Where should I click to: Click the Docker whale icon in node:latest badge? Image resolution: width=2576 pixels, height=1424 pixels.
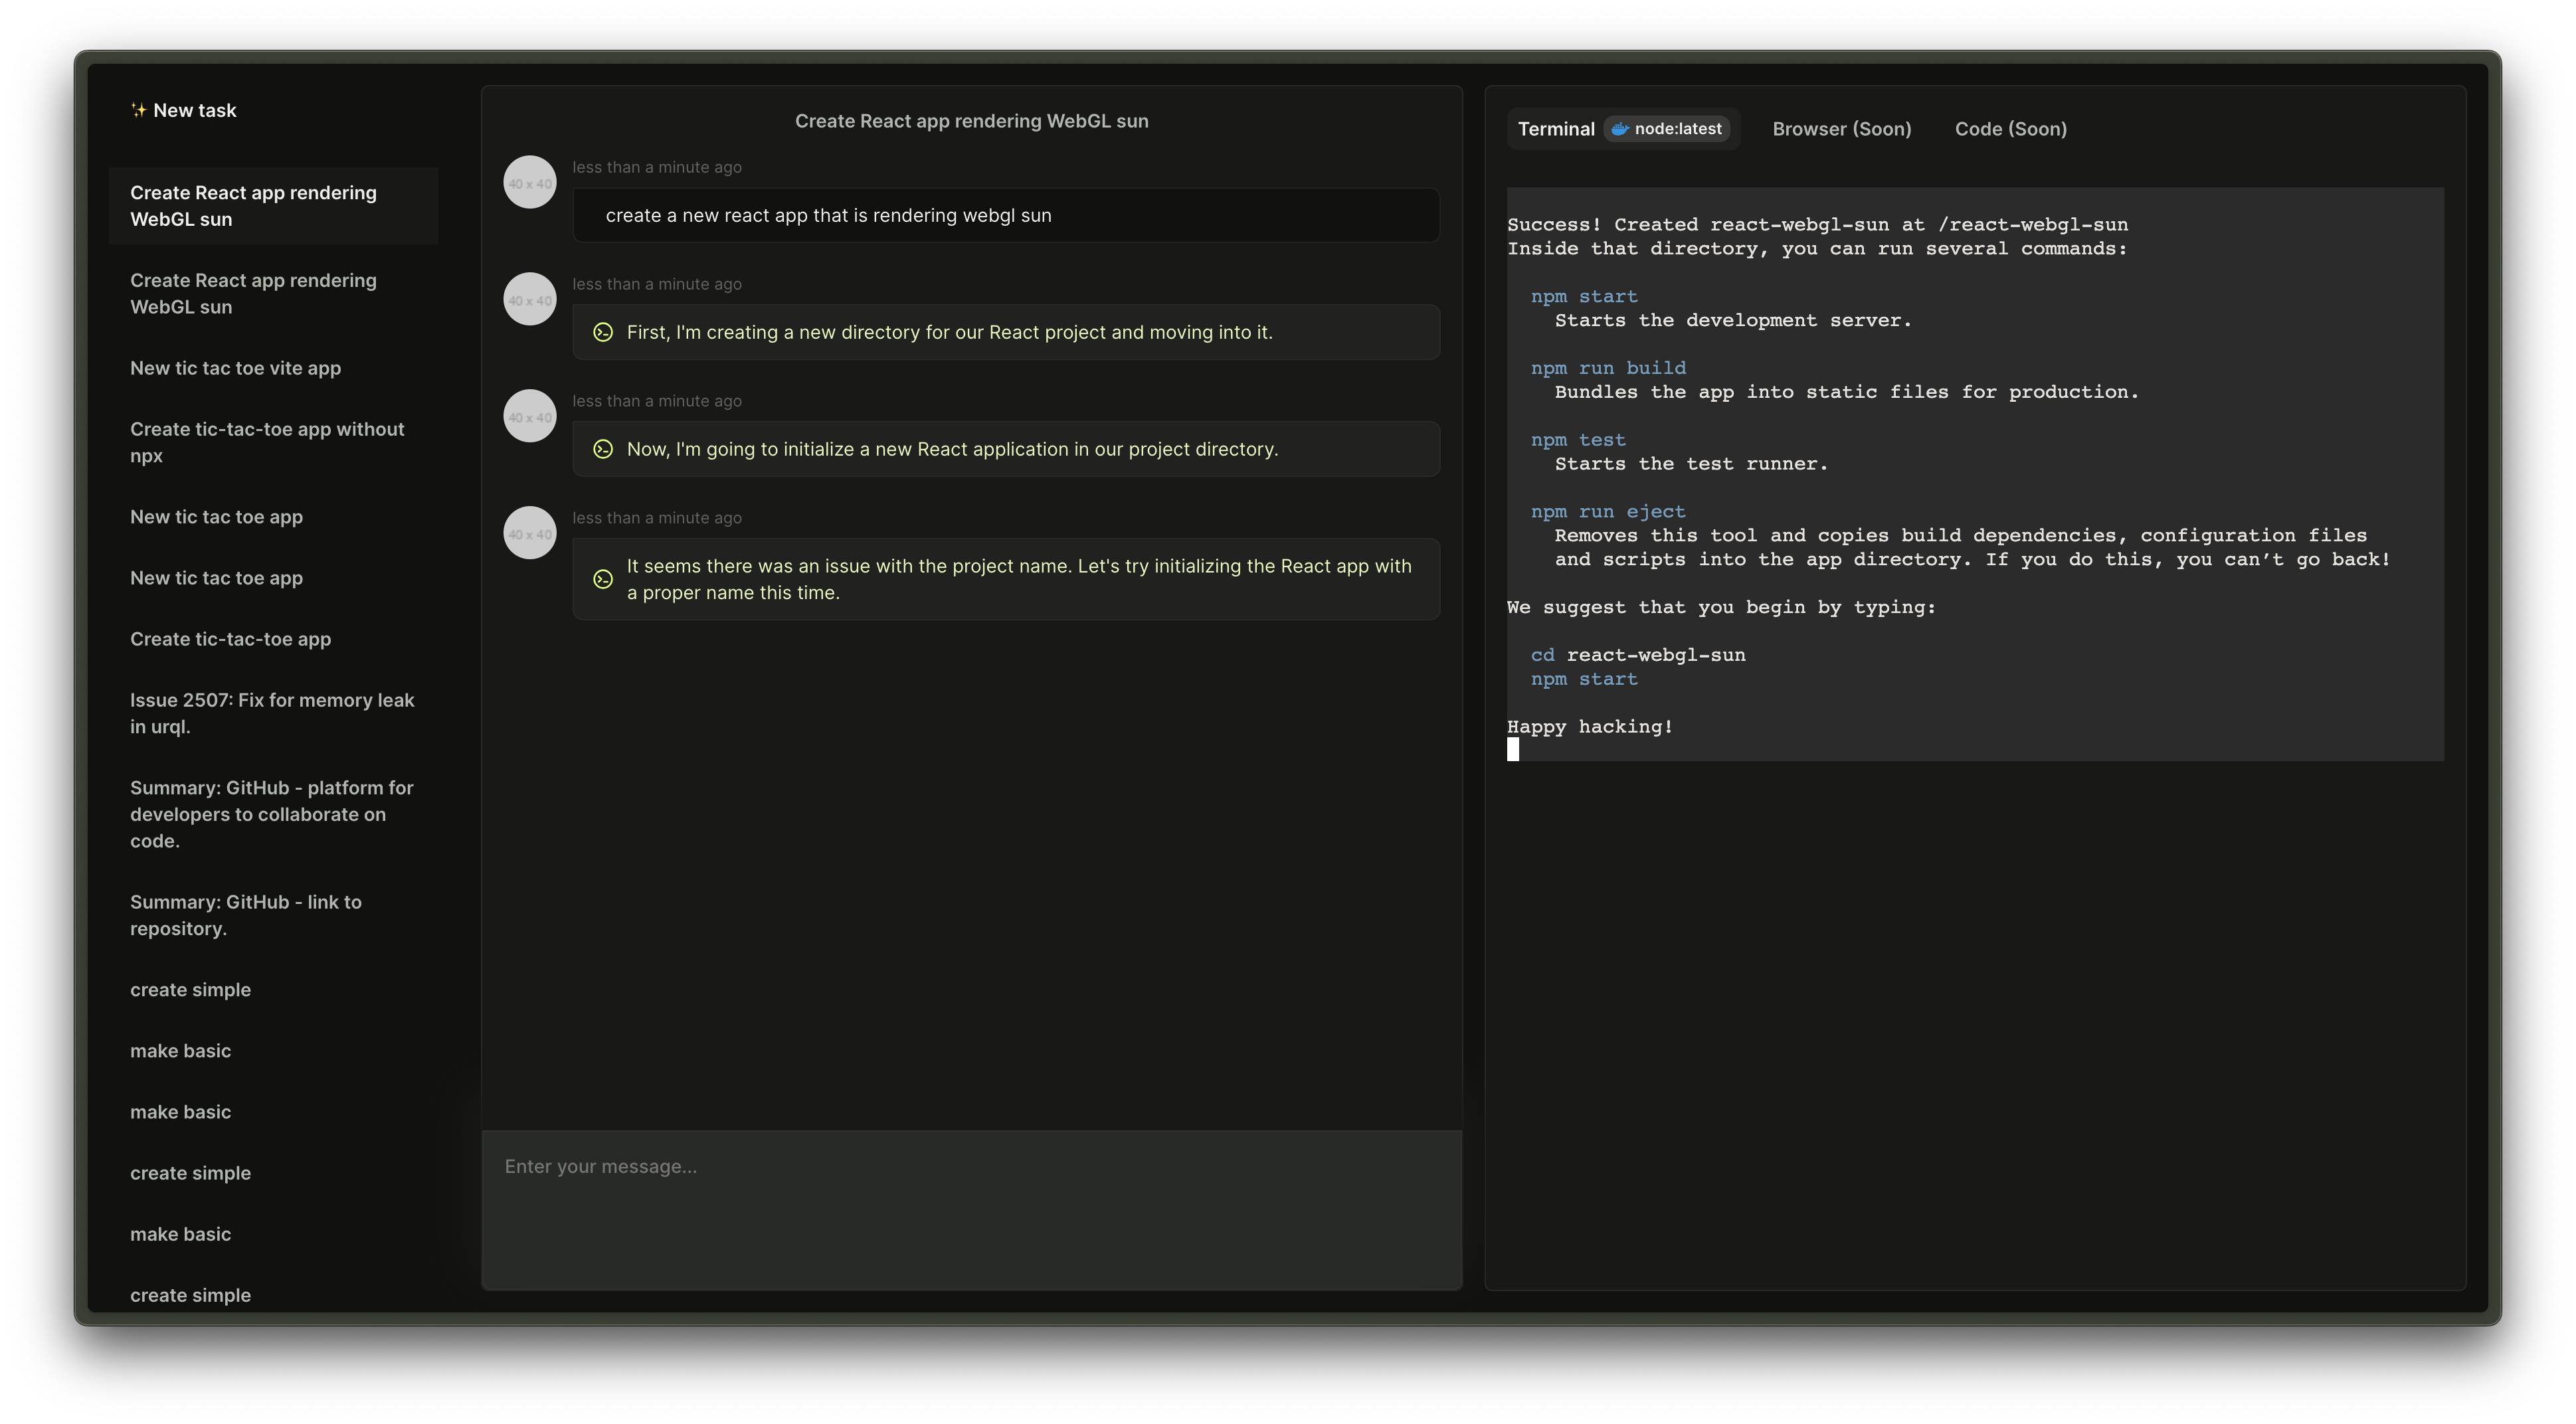click(1619, 129)
